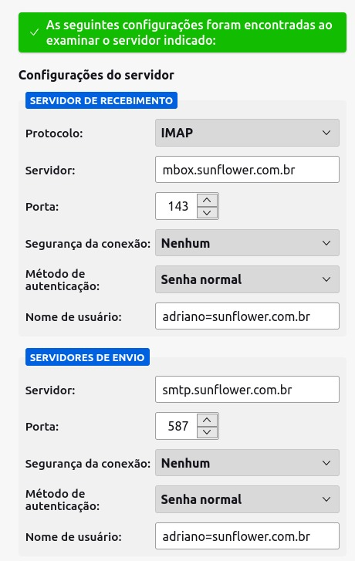Open incoming Segurança da conexão dropdown
Image resolution: width=355 pixels, height=561 pixels.
[x=247, y=243]
